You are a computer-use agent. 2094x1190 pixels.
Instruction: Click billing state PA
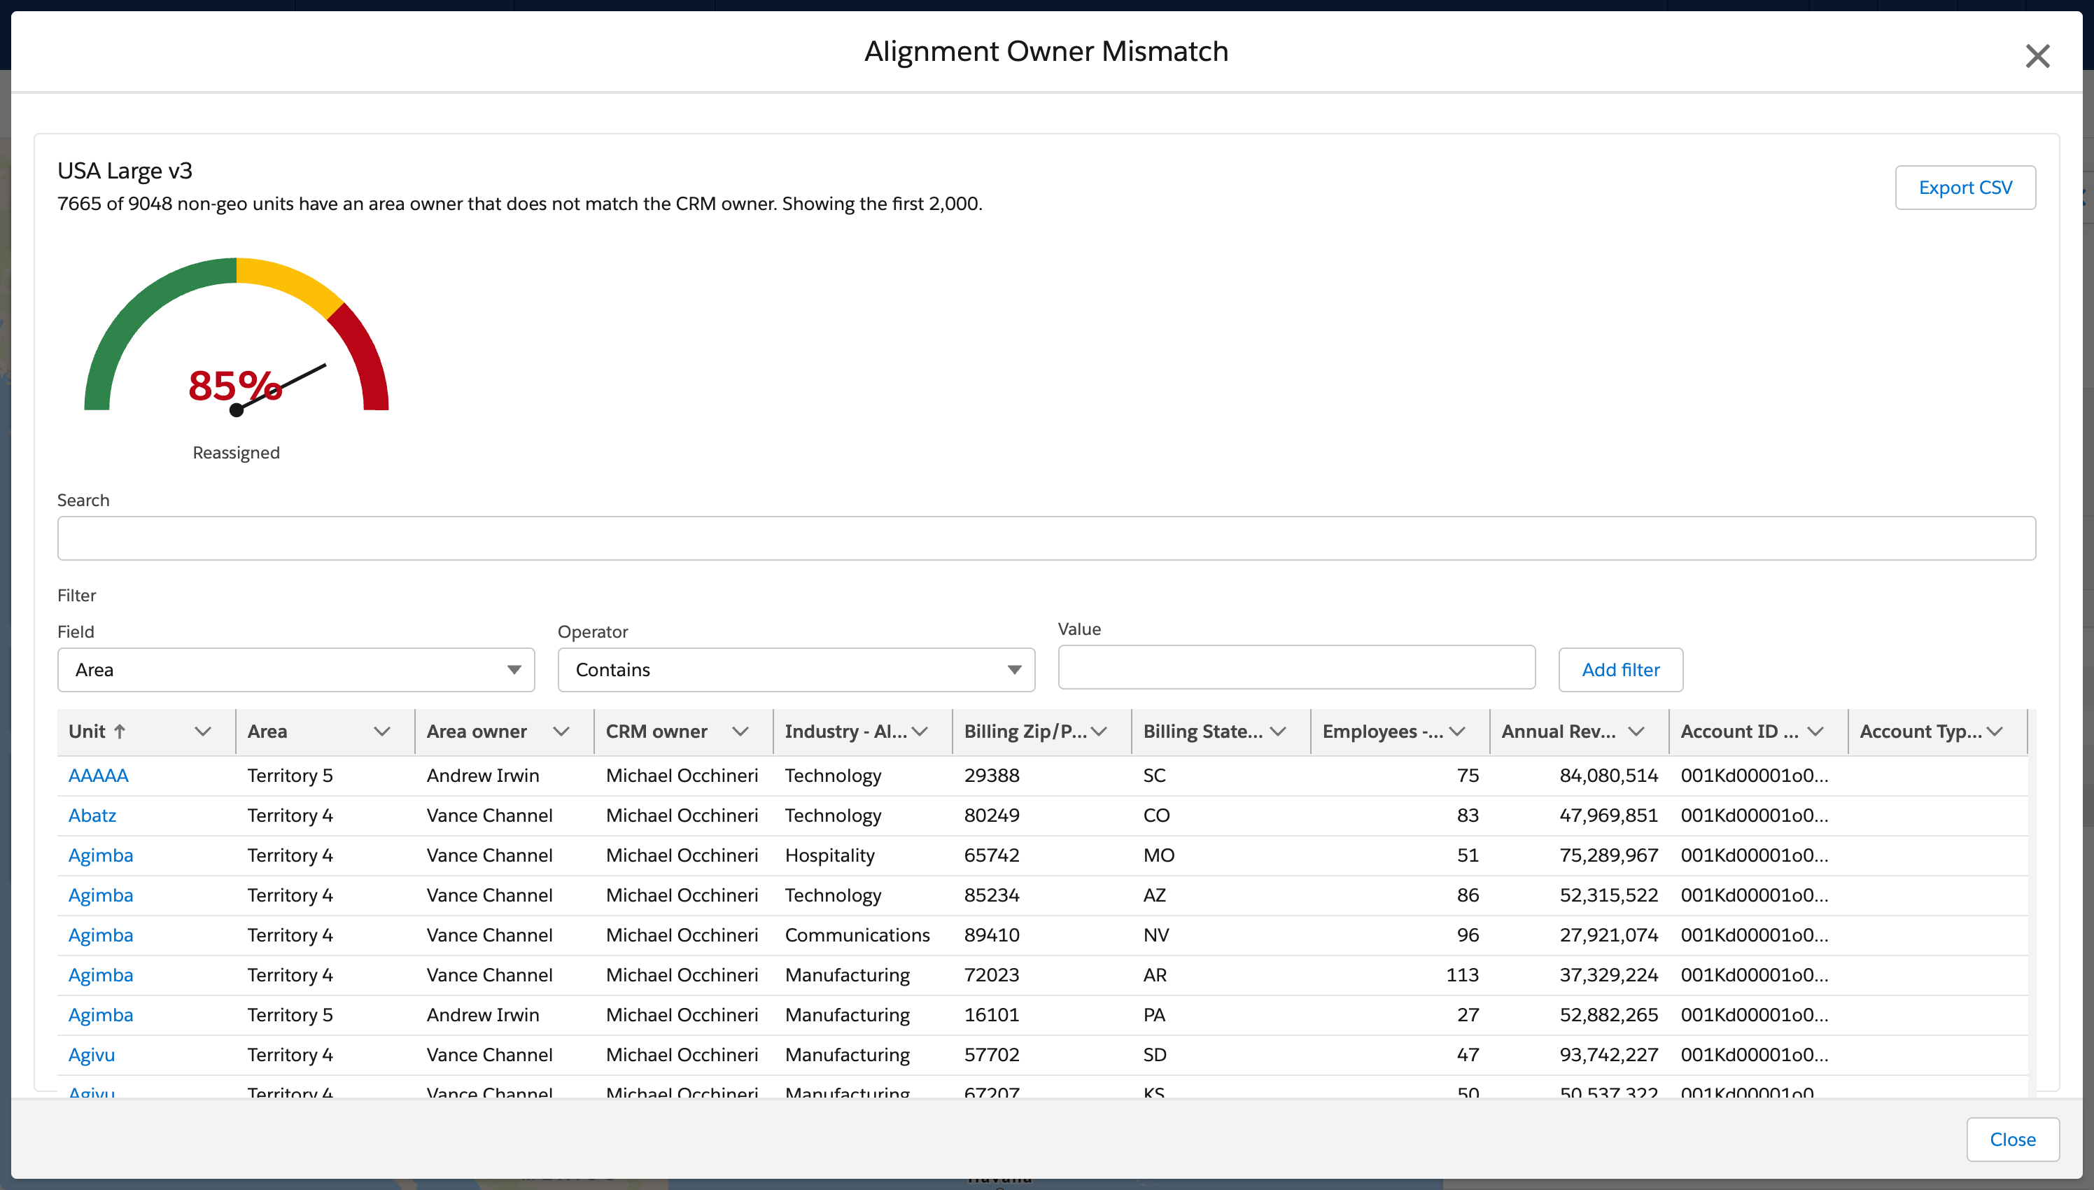(1153, 1015)
